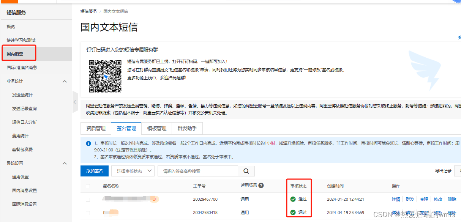The height and width of the screenshot is (222, 461).
Task: Switch to the 资质管理 tab
Action: click(x=96, y=128)
